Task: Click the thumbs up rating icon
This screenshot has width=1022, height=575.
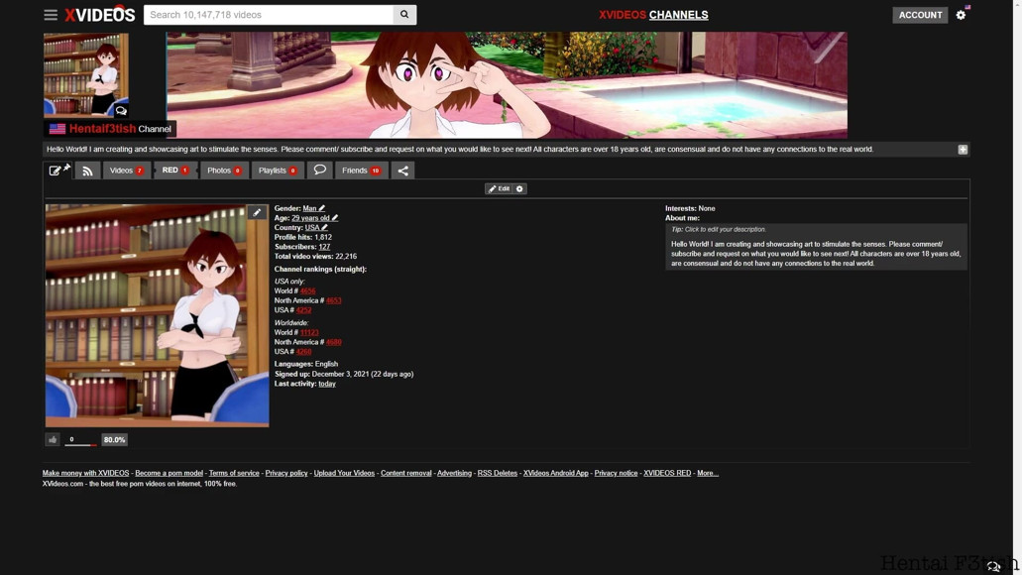Action: coord(53,439)
